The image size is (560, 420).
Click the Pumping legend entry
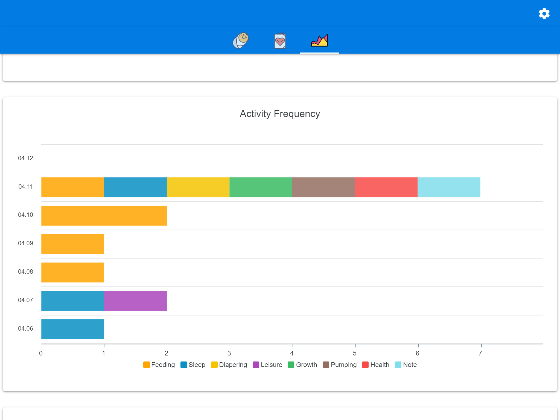(x=340, y=365)
